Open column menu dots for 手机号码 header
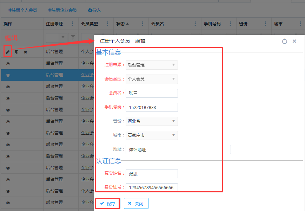Image resolution: width=305 pixels, height=211 pixels. 231,24
